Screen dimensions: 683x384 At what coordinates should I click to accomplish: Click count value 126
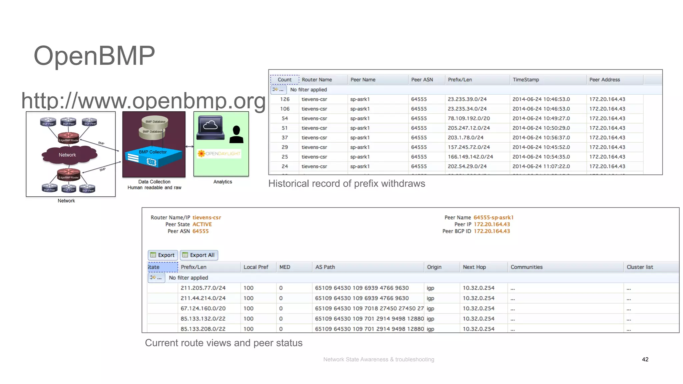coord(285,99)
